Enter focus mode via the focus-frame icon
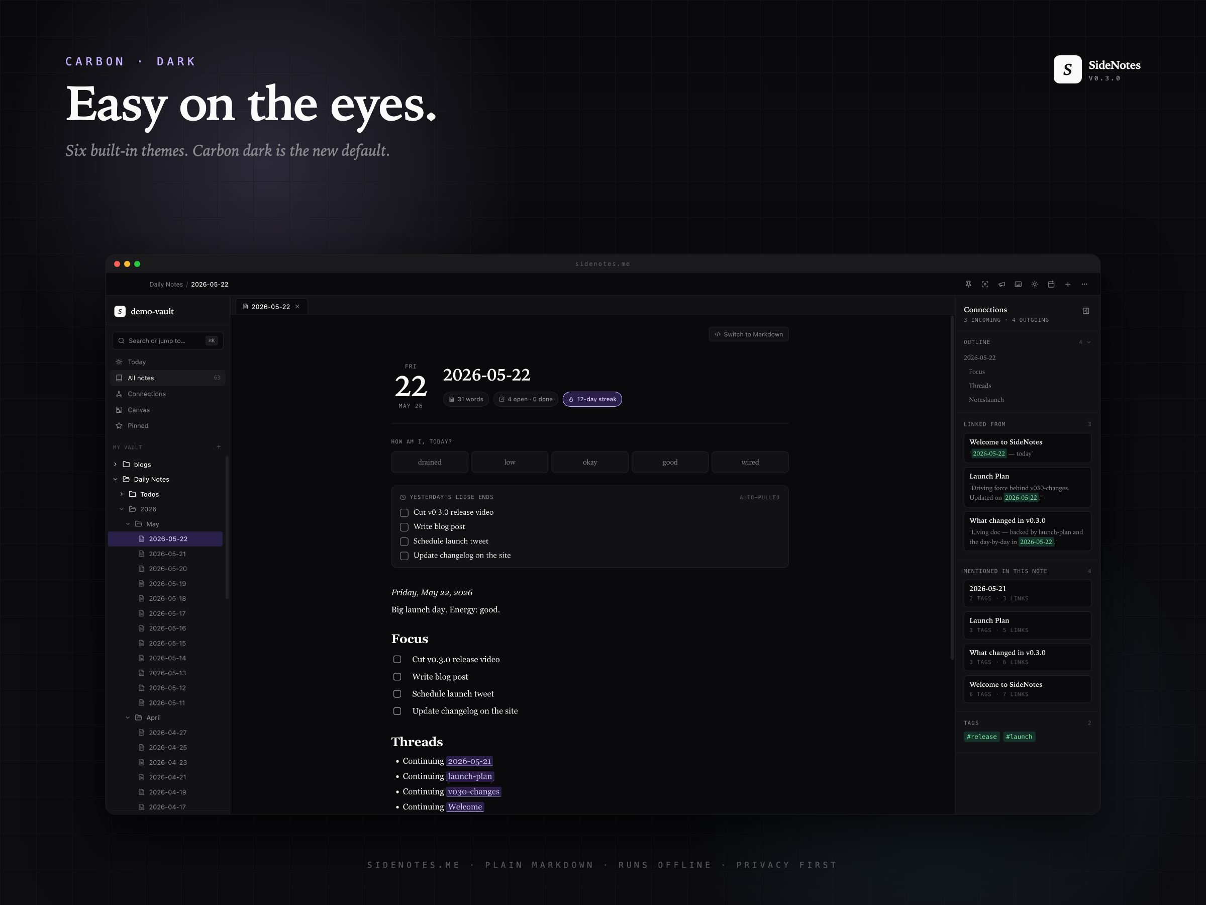This screenshot has width=1206, height=905. tap(984, 284)
